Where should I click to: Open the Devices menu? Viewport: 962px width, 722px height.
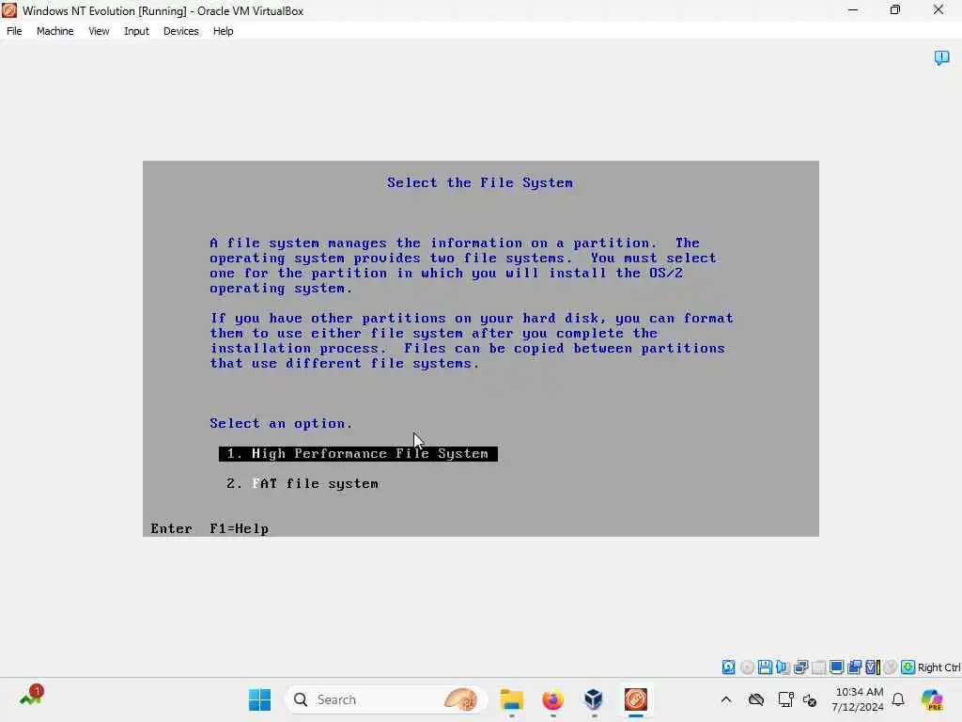pyautogui.click(x=181, y=31)
